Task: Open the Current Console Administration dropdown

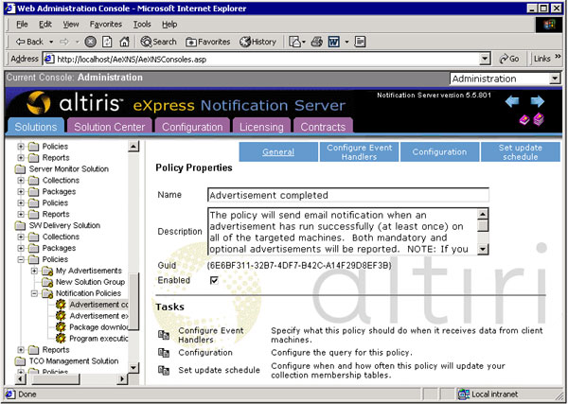Action: (x=553, y=79)
